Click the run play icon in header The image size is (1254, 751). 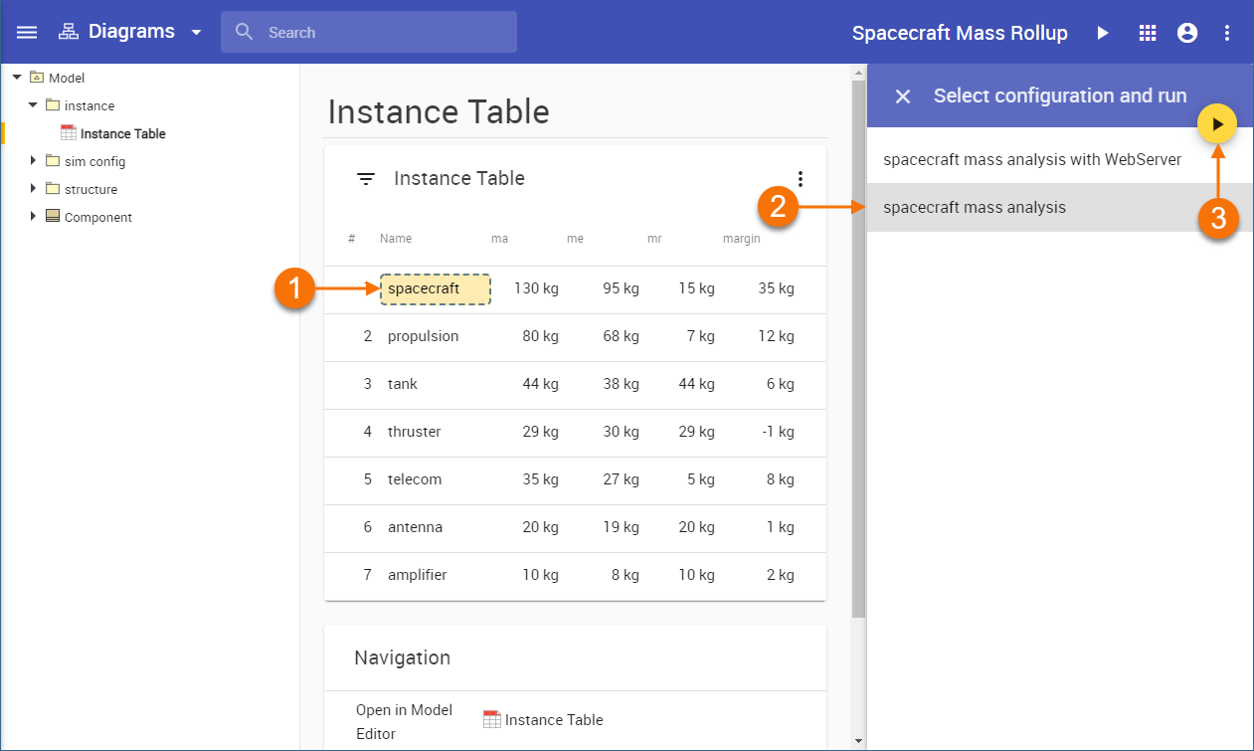coord(1102,33)
